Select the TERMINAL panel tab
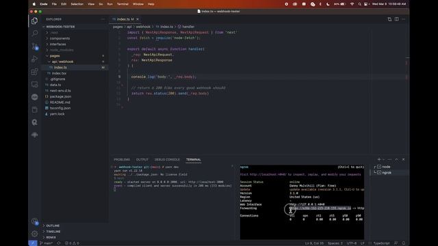This screenshot has height=246, width=438. click(193, 159)
